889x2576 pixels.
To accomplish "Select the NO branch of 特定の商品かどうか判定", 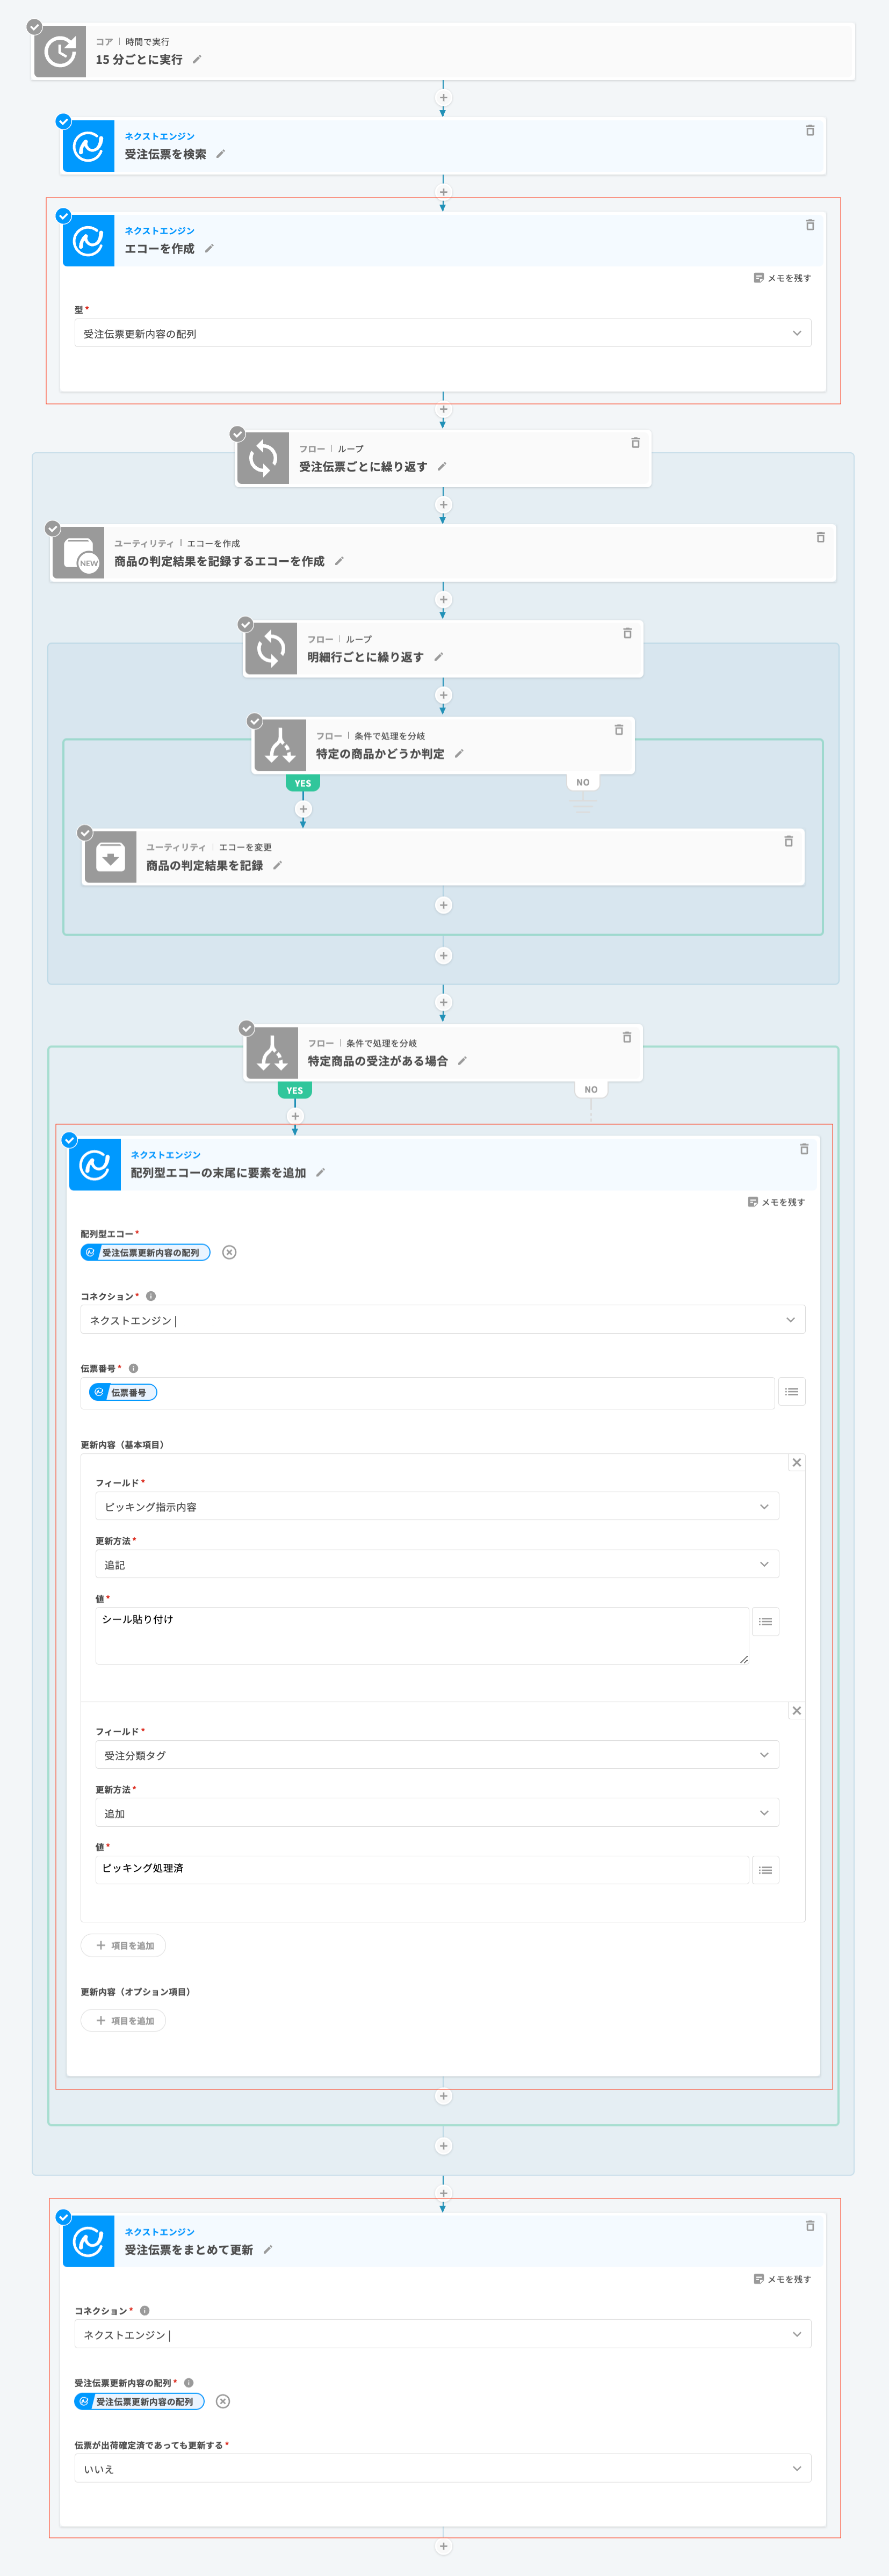I will pos(582,783).
